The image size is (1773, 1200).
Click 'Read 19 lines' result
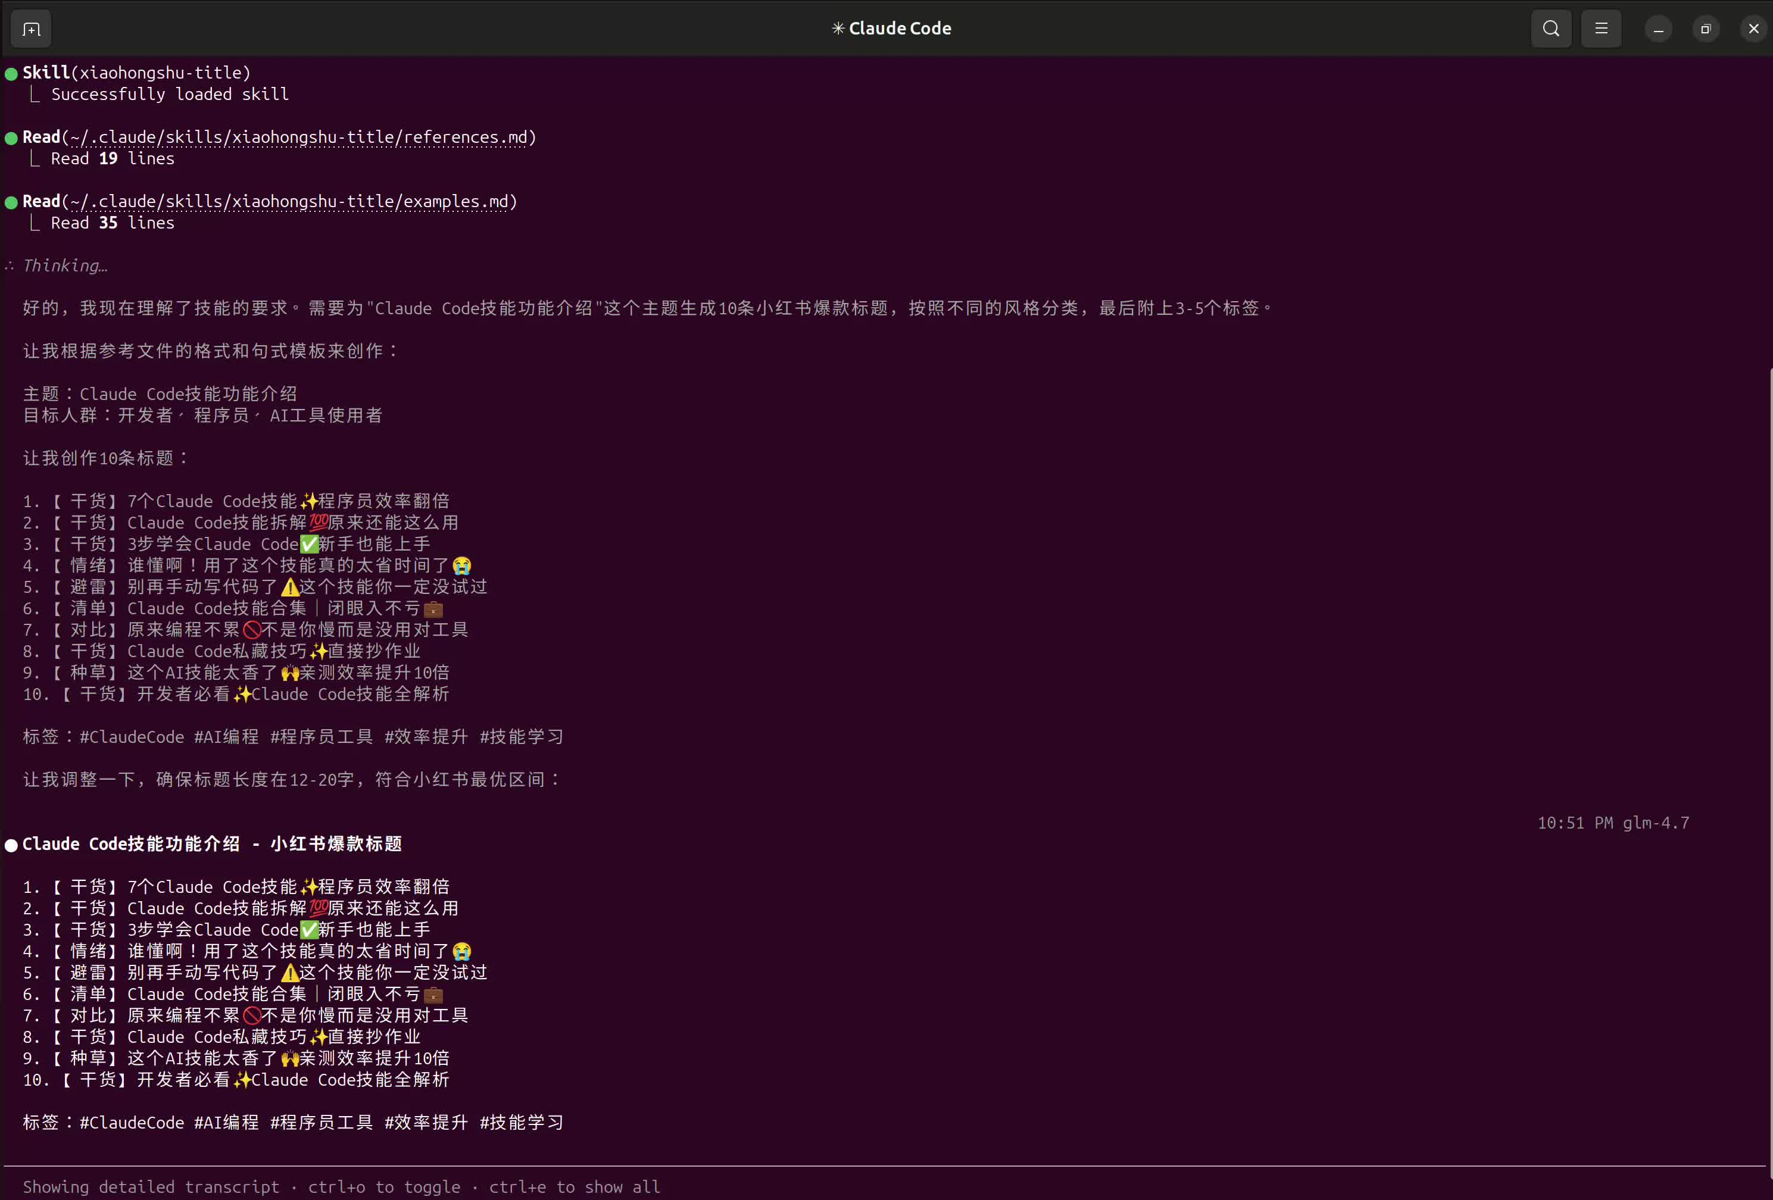pyautogui.click(x=113, y=158)
